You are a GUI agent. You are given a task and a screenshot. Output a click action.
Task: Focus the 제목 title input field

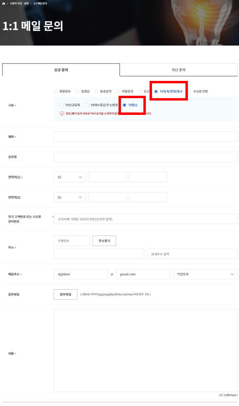[x=145, y=136]
